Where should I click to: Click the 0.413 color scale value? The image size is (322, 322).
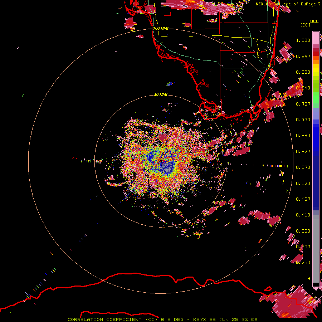(x=303, y=215)
